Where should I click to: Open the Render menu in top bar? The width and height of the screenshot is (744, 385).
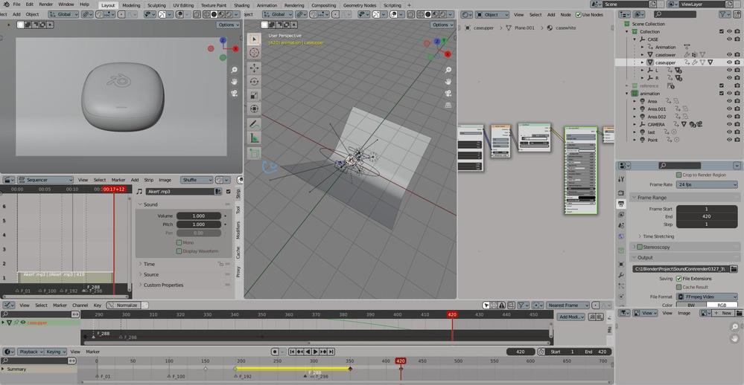[46, 4]
